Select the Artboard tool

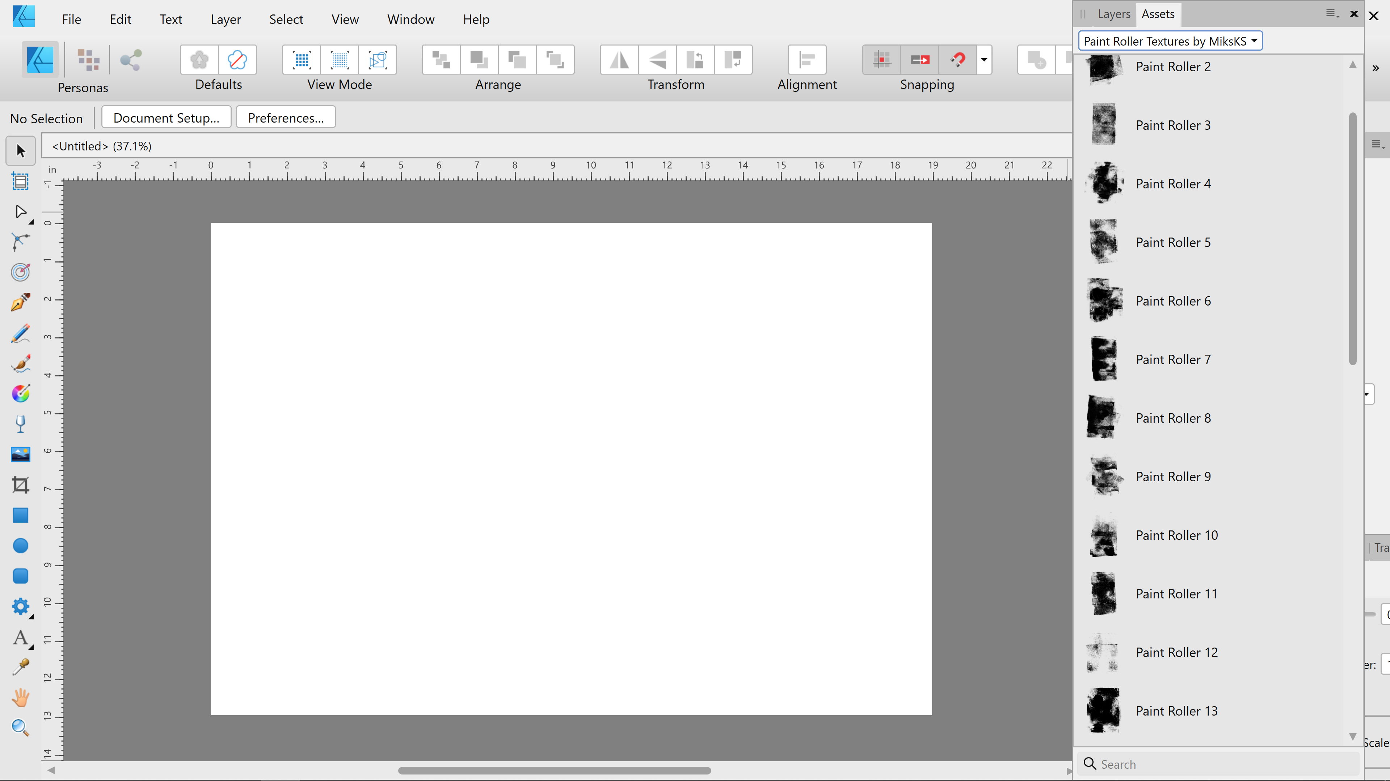coord(21,182)
